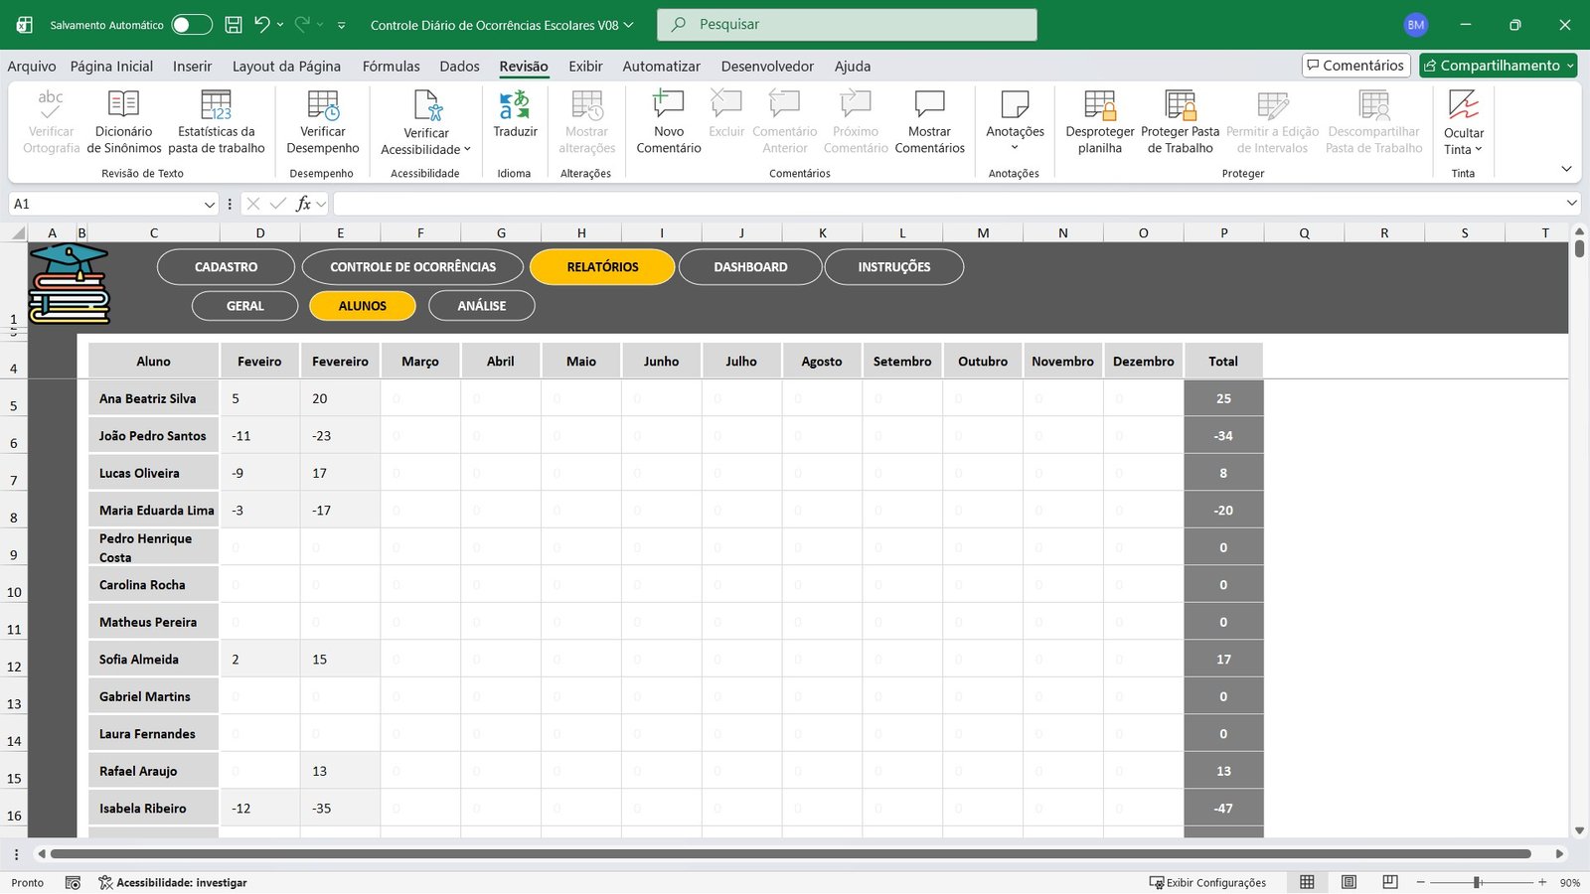Image resolution: width=1590 pixels, height=894 pixels.
Task: Click the Traduzir translate icon
Action: [515, 105]
